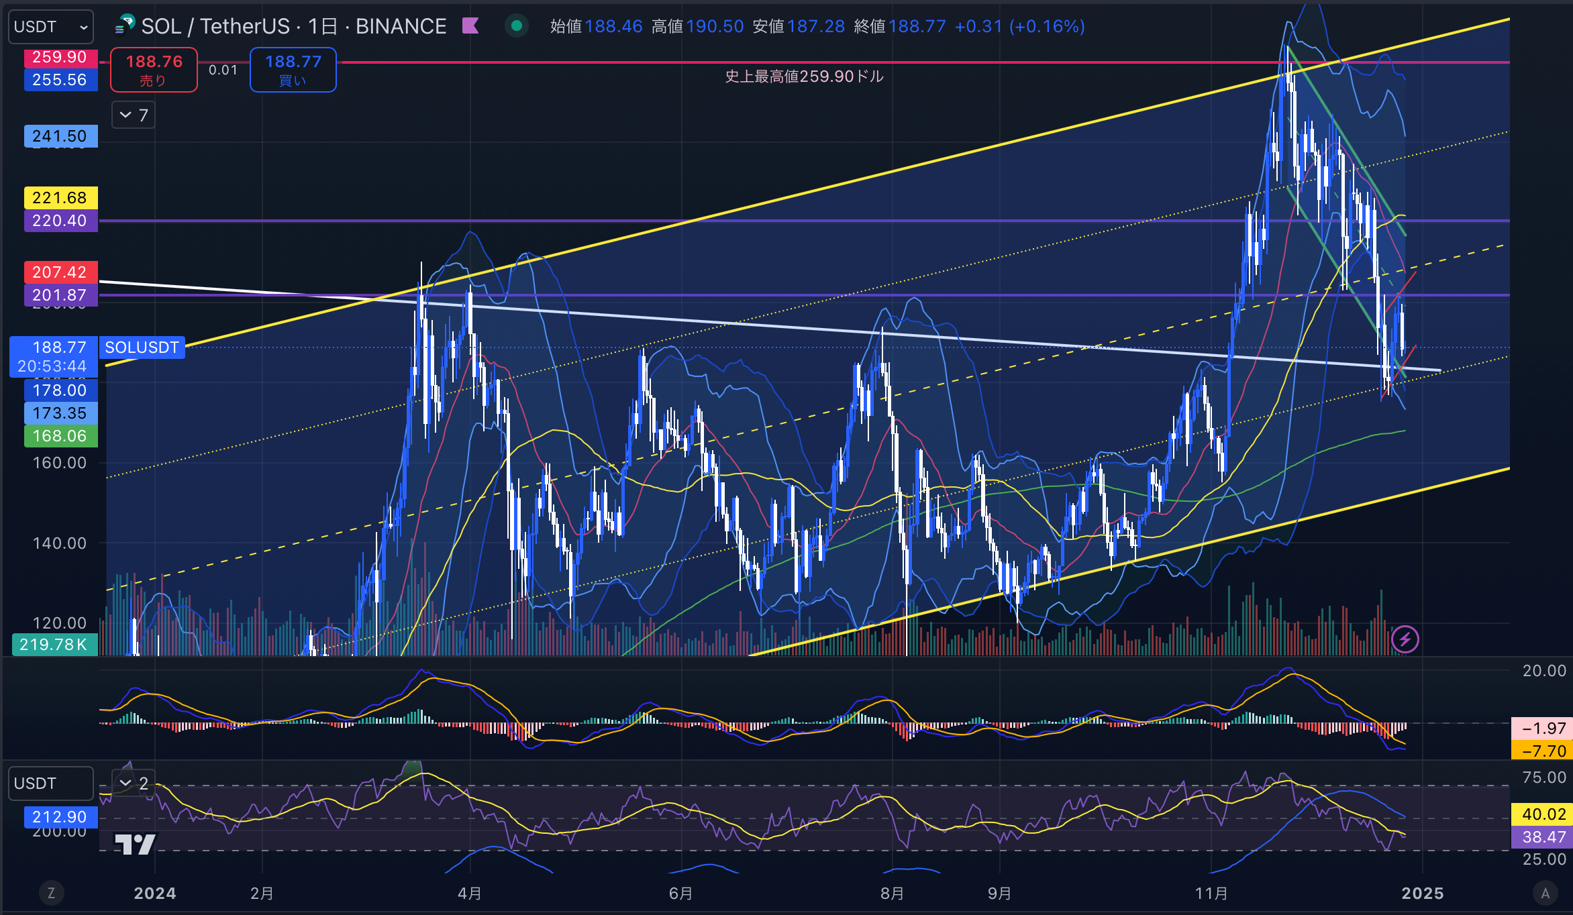Click the 219.78 K volume label
Screen dimensions: 1573x915
55,645
